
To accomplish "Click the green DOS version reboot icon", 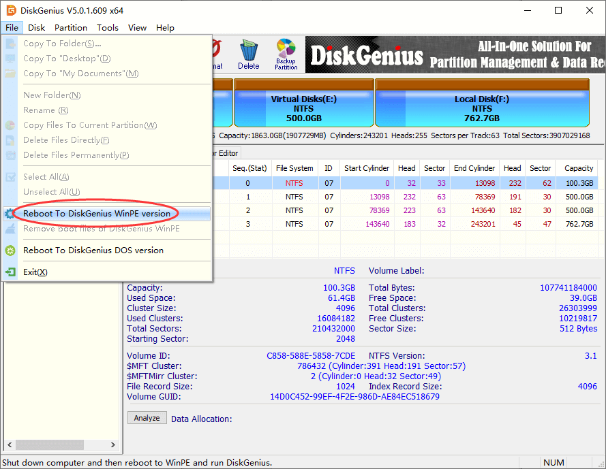I will [10, 250].
